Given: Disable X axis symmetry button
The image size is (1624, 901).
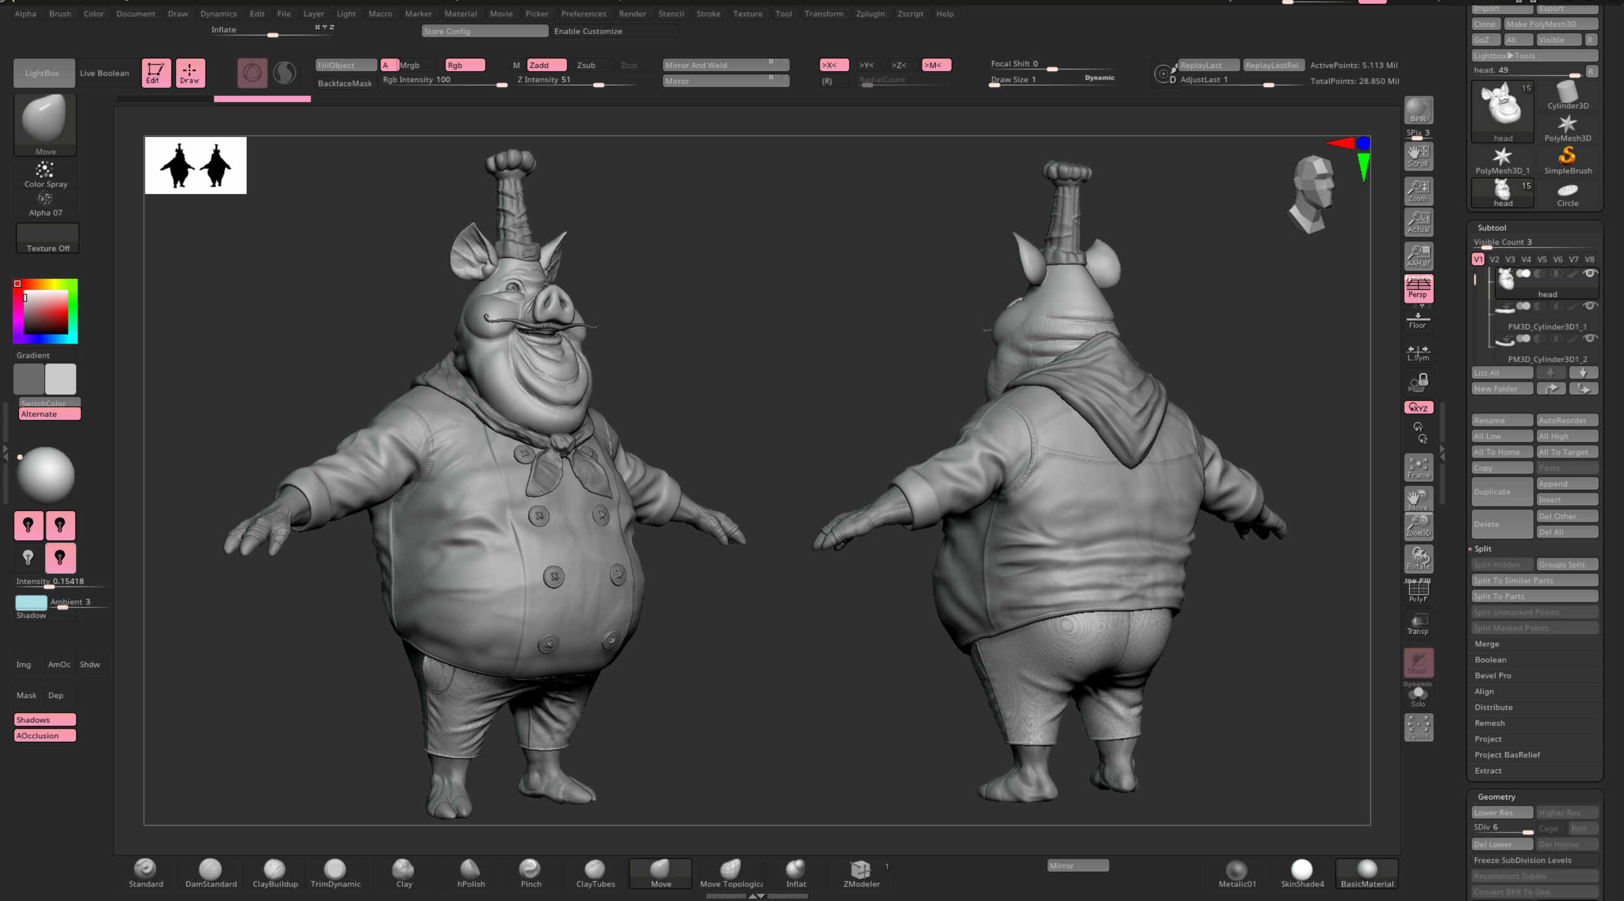Looking at the screenshot, I should tap(834, 65).
